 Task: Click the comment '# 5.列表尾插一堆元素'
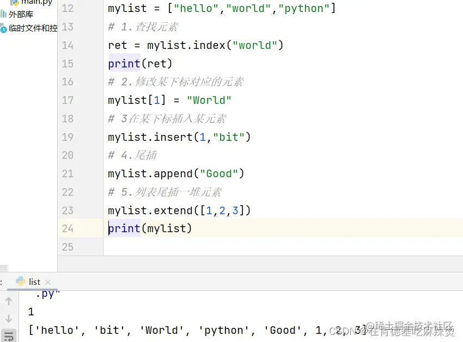click(x=165, y=192)
